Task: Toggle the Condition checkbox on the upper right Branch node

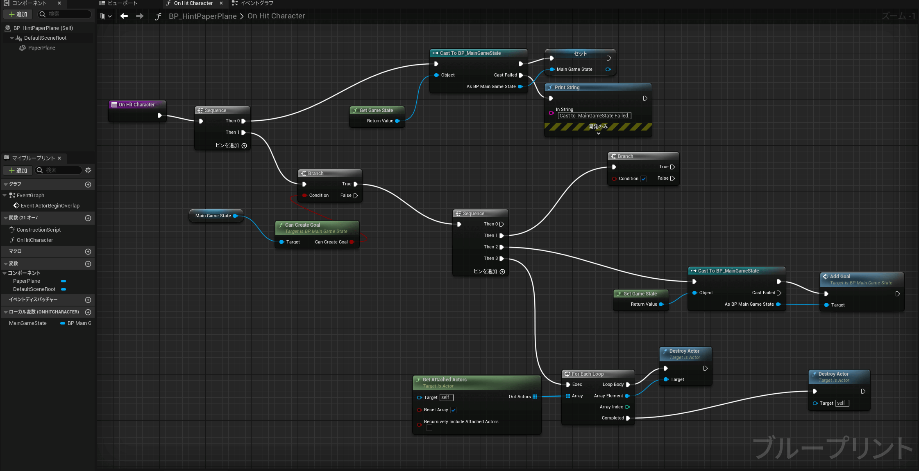Action: 644,179
